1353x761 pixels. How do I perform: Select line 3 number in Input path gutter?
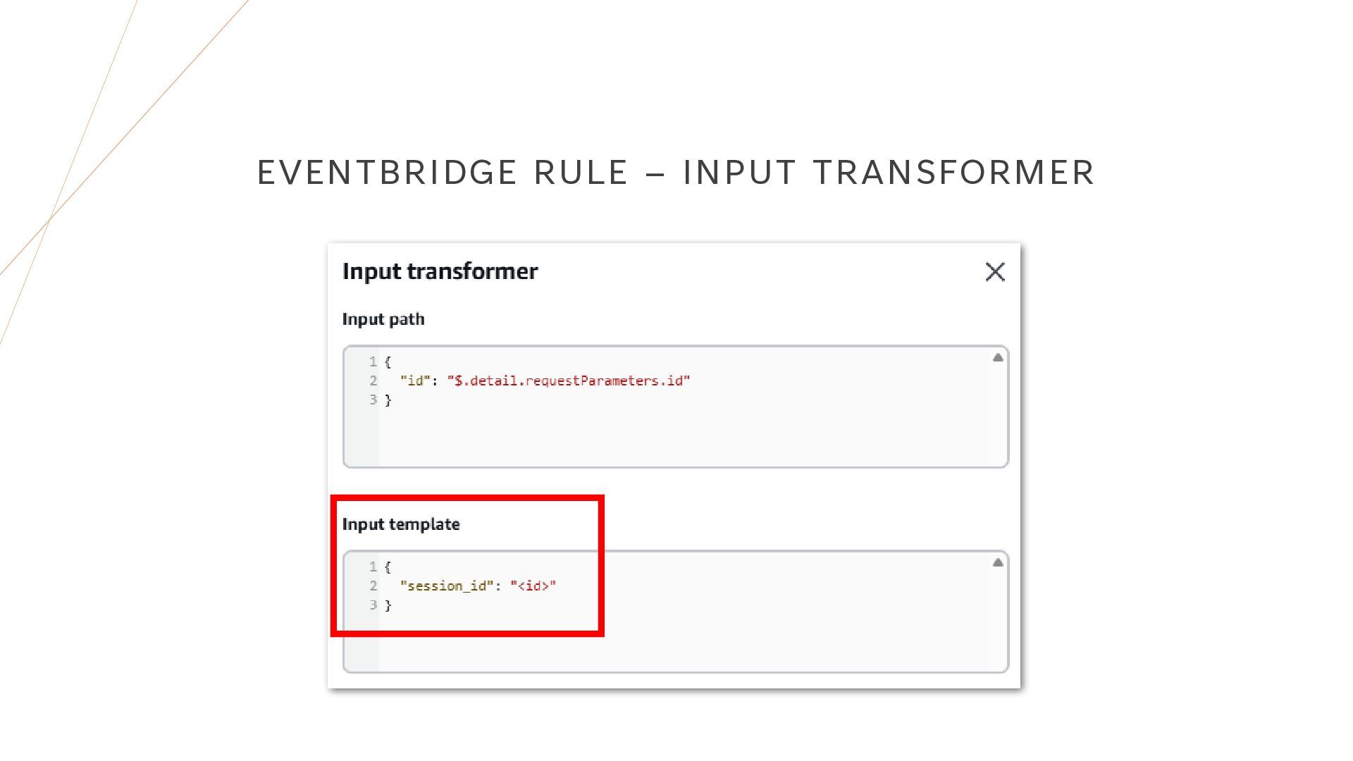click(373, 400)
